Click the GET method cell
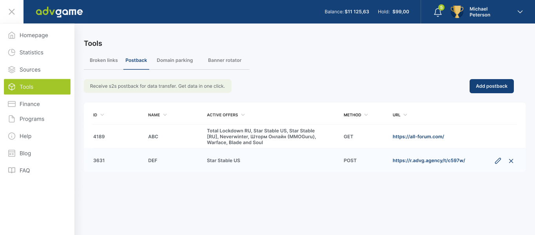 [x=349, y=137]
